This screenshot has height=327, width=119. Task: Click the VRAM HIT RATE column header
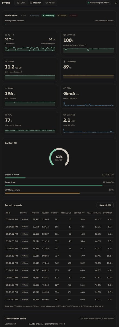click(x=94, y=213)
